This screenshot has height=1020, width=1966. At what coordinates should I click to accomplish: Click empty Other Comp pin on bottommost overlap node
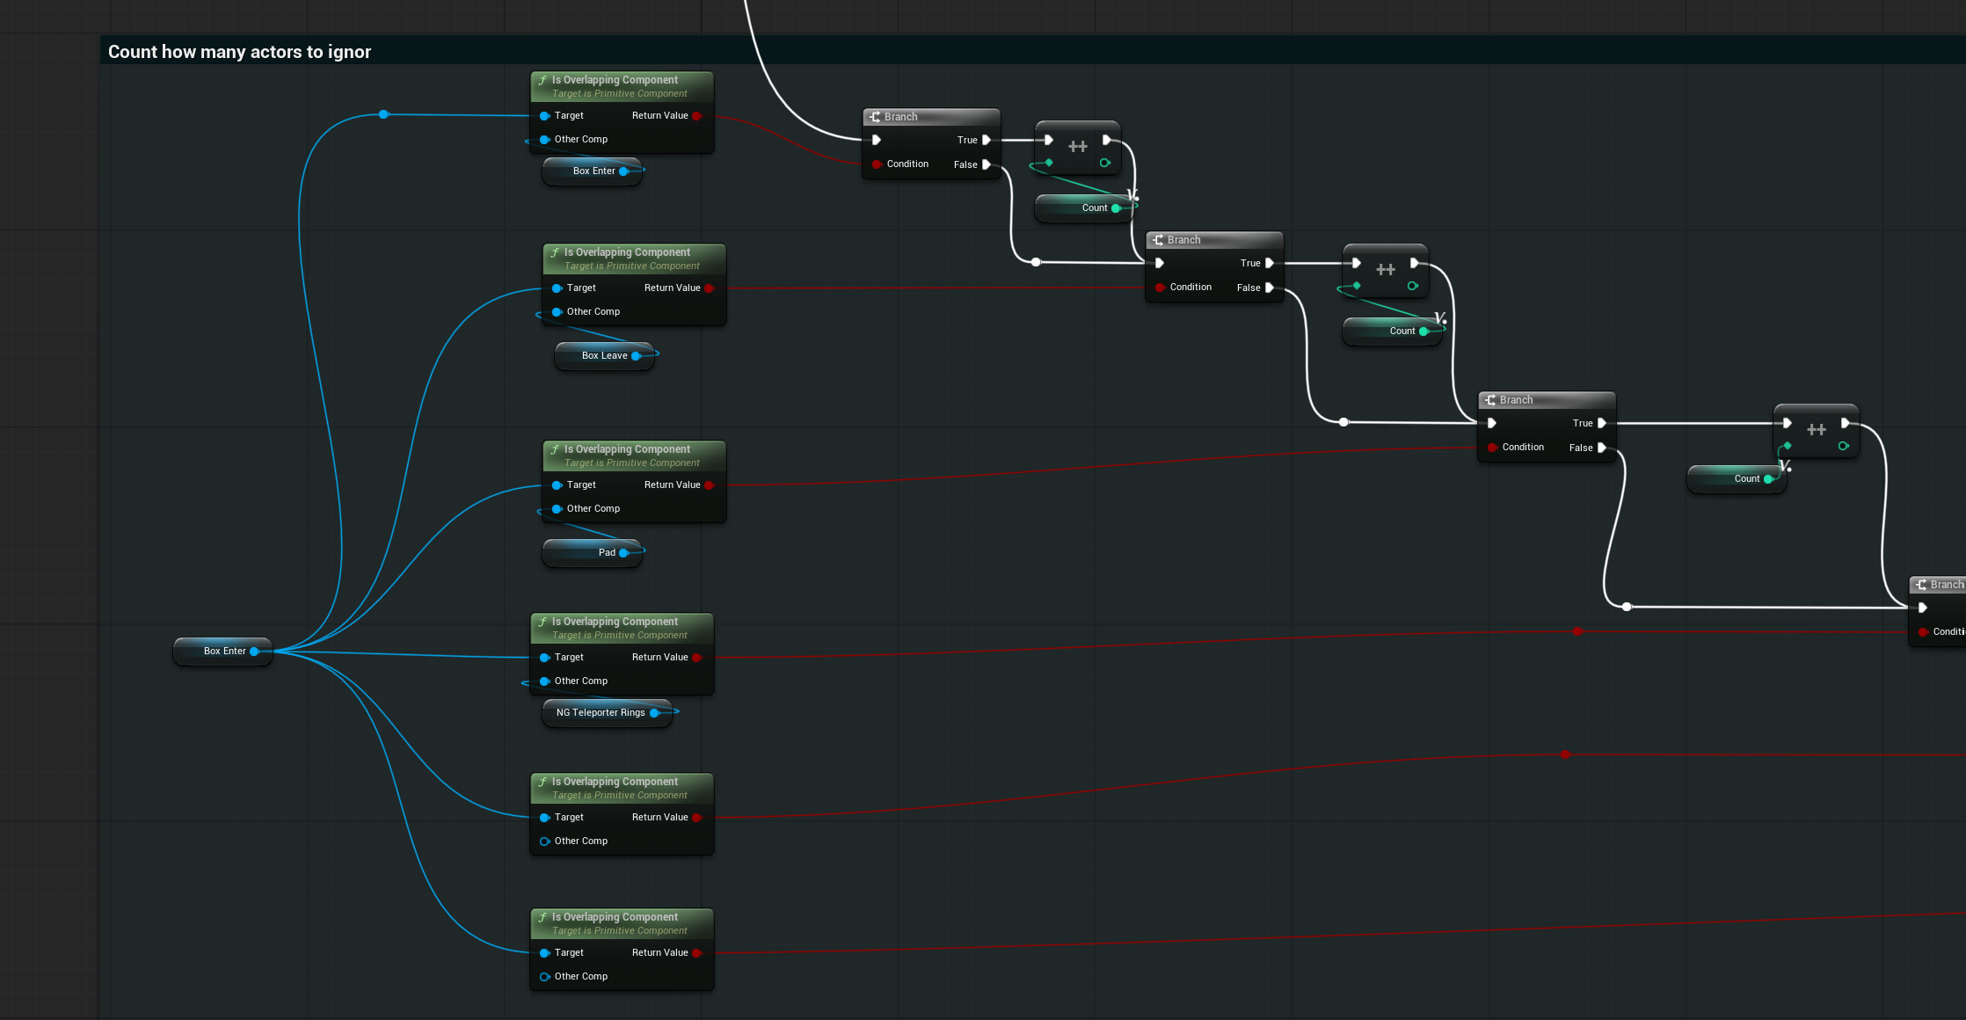[x=545, y=977]
